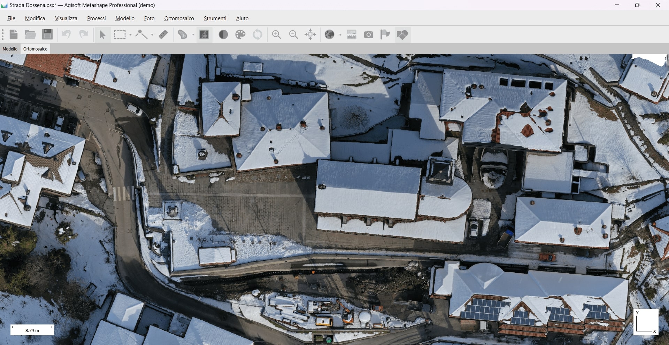This screenshot has width=669, height=345.
Task: Click the zoom in magnifier icon
Action: point(277,34)
